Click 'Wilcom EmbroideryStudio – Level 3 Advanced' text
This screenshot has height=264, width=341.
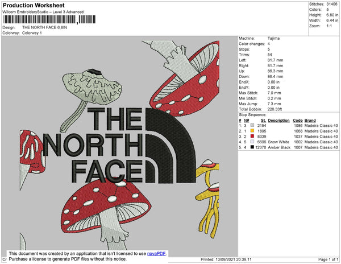tap(43, 12)
